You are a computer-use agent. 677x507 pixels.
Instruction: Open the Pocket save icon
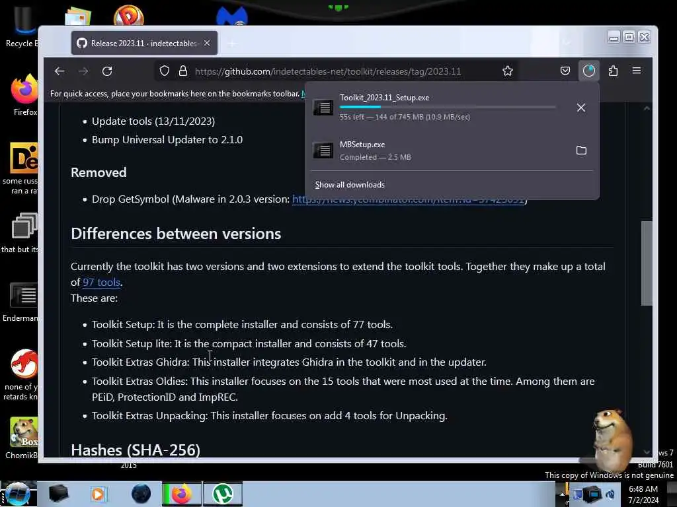click(565, 71)
